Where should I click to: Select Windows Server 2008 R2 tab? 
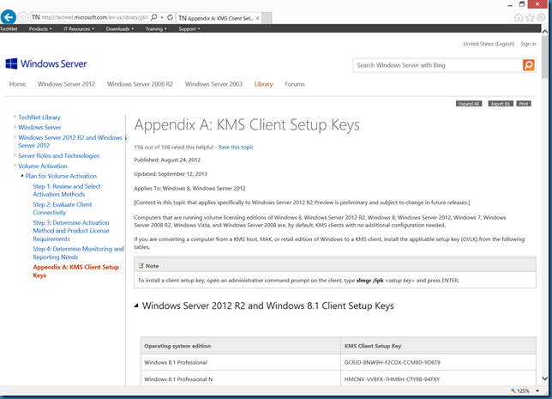point(140,84)
